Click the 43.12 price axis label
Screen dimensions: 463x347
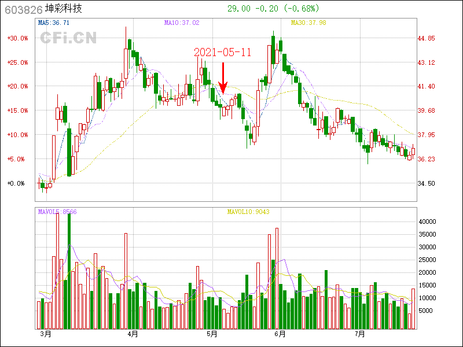[x=427, y=62]
